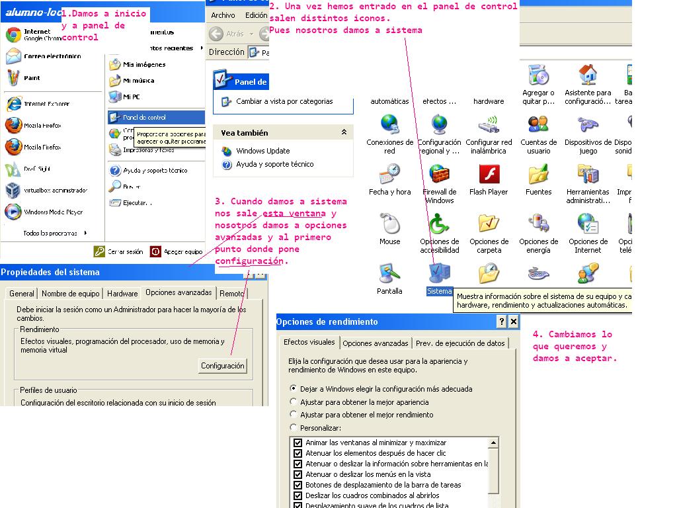
Task: Switch to Remoto tab
Action: (231, 293)
